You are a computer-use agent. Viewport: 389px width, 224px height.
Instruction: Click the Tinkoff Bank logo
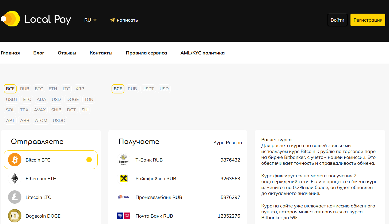(x=124, y=160)
